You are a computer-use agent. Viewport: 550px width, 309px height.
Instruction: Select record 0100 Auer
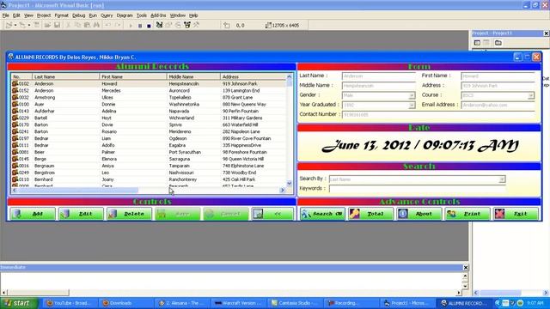149,105
